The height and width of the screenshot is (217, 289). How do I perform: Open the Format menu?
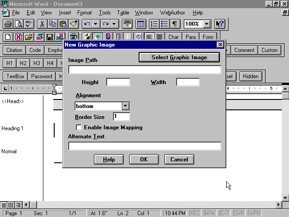click(x=84, y=13)
